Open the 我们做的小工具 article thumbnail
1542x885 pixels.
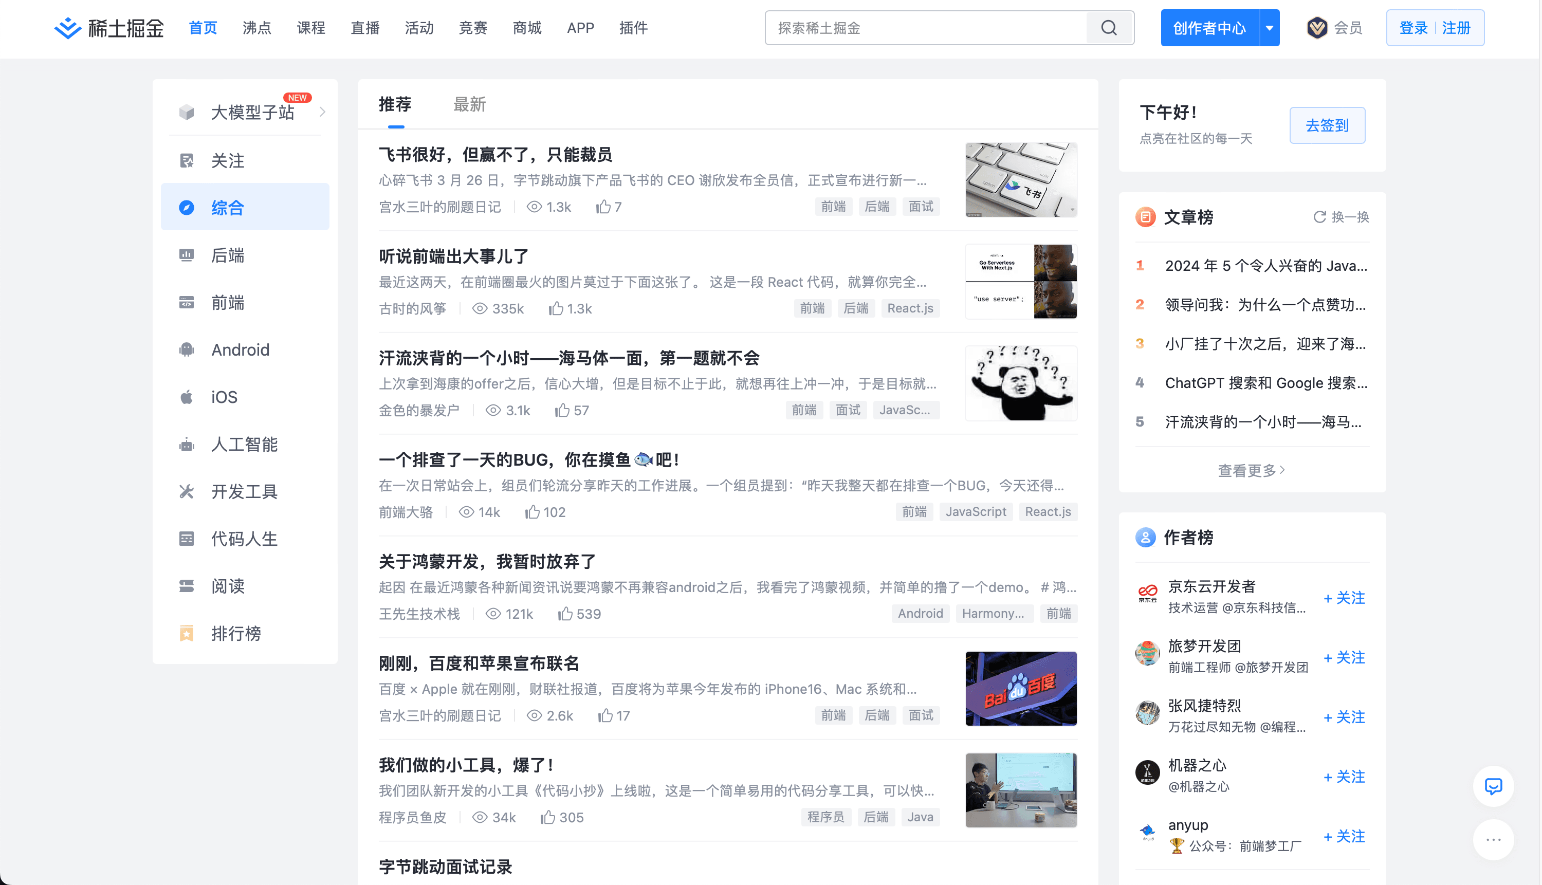pyautogui.click(x=1021, y=790)
